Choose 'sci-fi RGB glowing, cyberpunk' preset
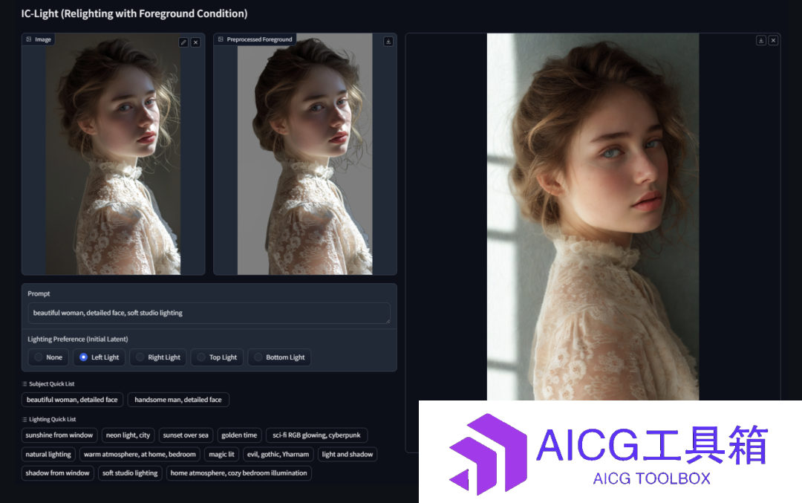Viewport: 802px width, 503px height. point(316,435)
